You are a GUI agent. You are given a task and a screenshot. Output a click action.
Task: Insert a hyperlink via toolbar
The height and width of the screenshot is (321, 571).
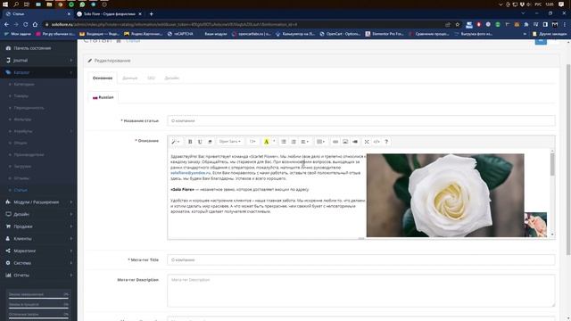click(335, 142)
